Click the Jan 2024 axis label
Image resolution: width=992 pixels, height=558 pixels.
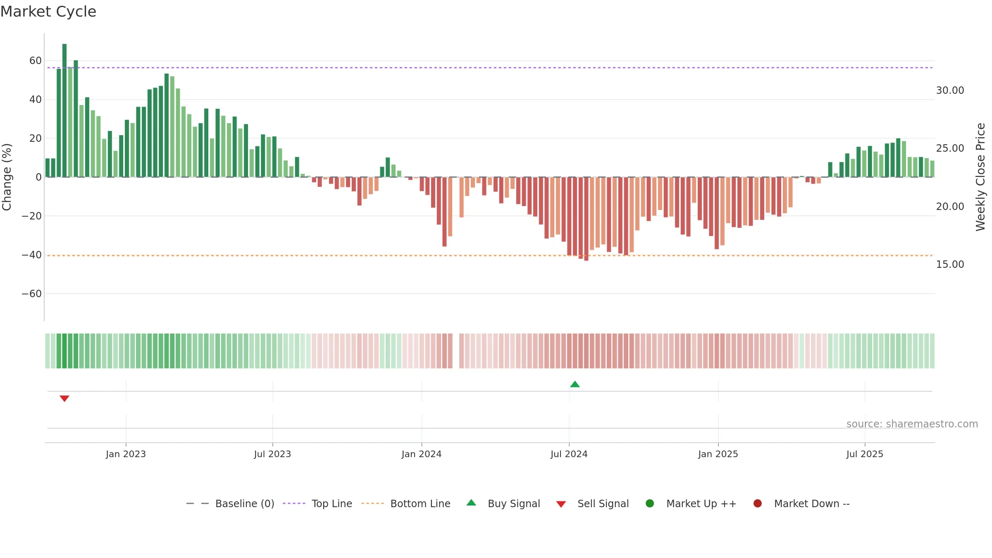(422, 454)
